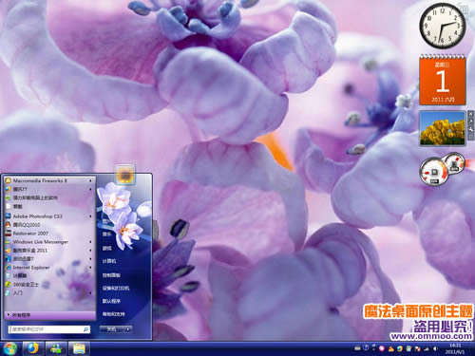Click the keyboard input icon in system tray

(x=357, y=348)
